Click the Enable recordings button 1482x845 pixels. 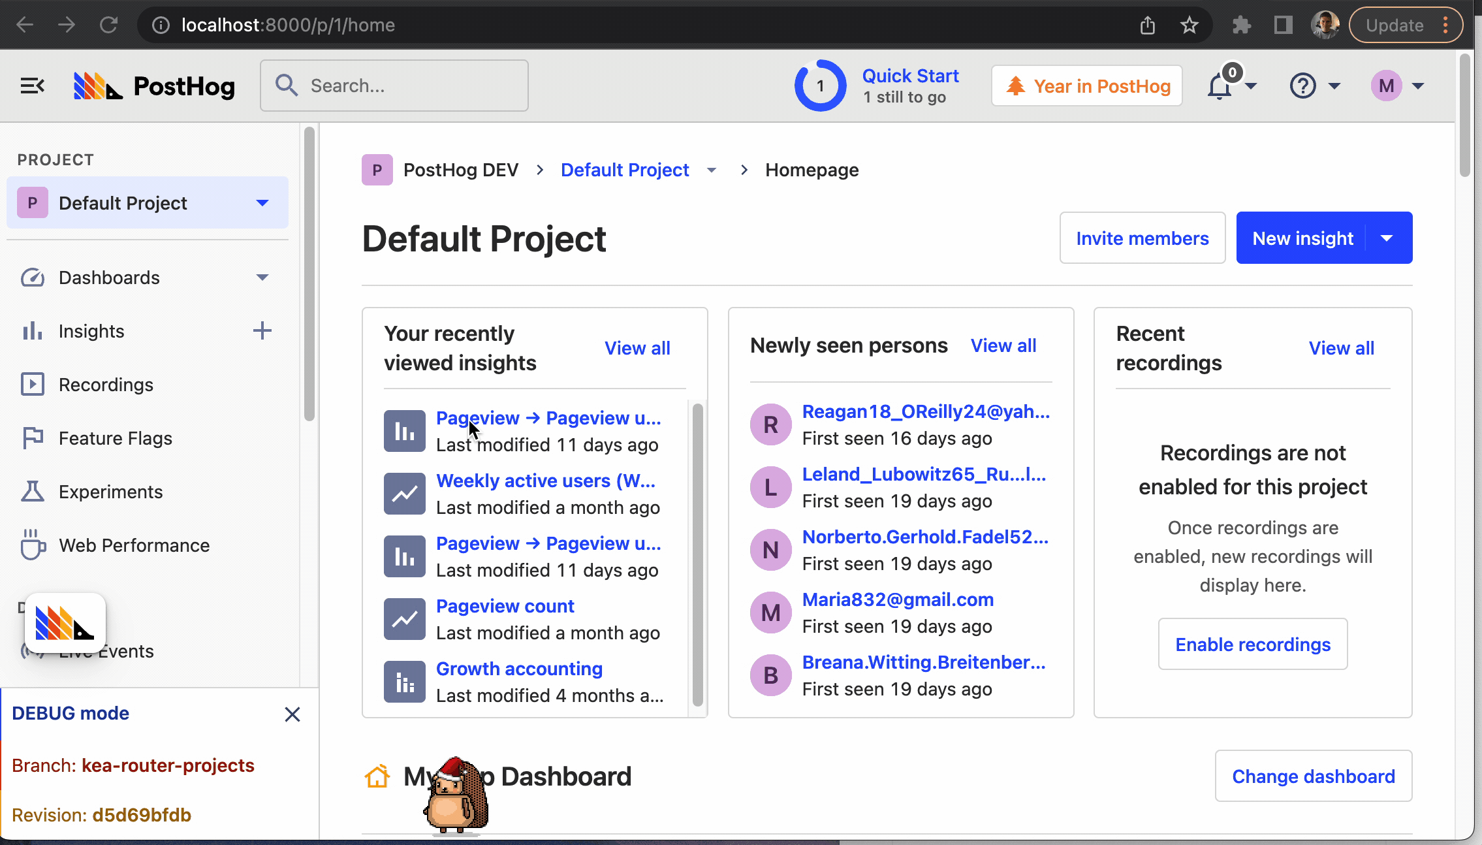point(1252,645)
